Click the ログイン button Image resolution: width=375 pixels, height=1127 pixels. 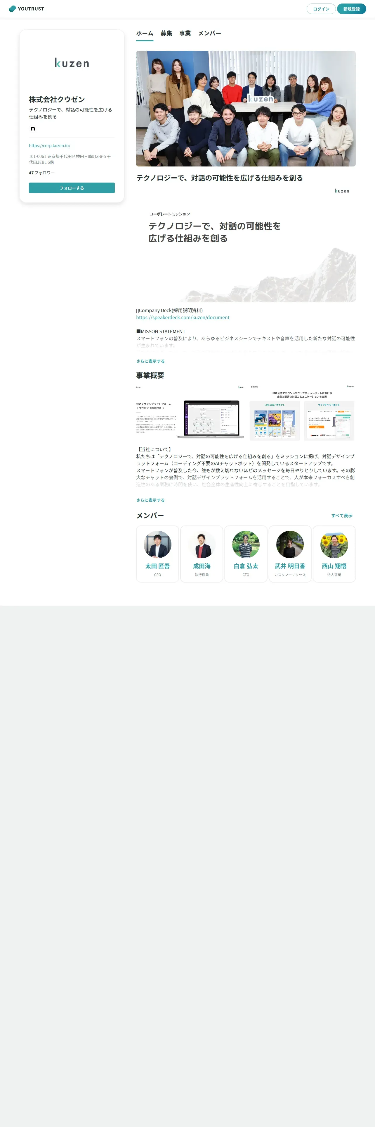(x=321, y=9)
